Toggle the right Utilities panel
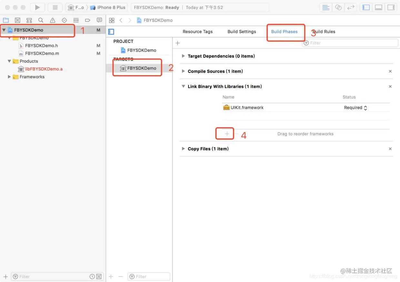This screenshot has height=282, width=400. pyautogui.click(x=391, y=7)
